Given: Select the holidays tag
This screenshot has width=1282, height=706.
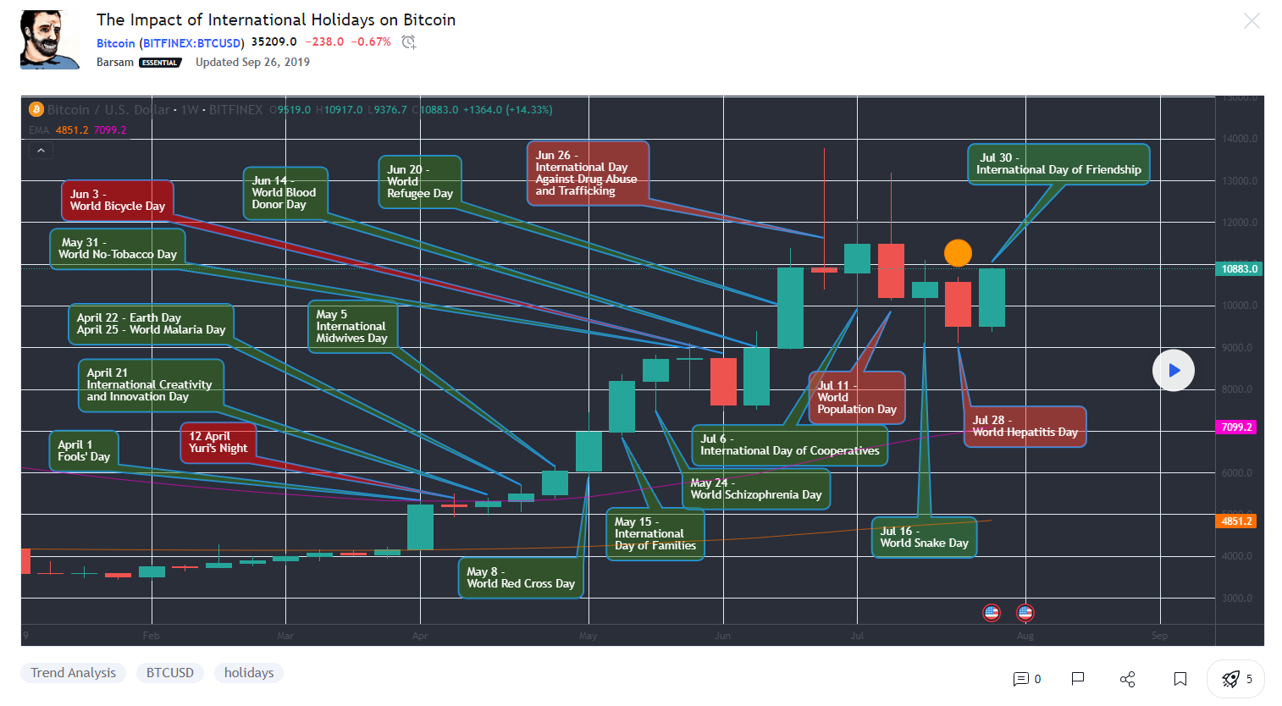Looking at the screenshot, I should point(249,673).
